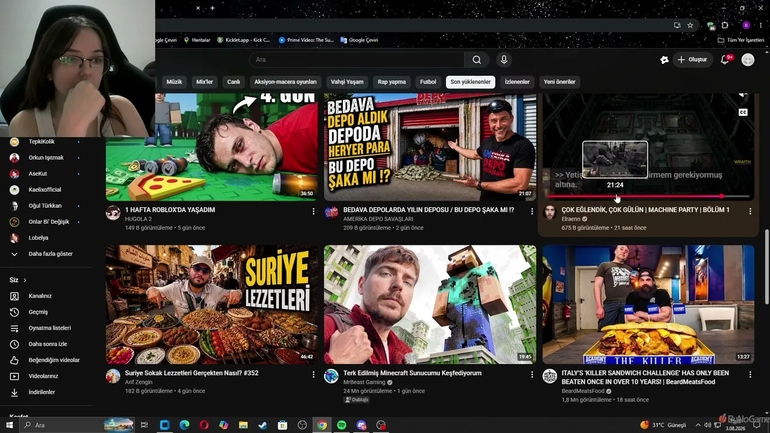Select the 'Futbol' filter chip
The image size is (770, 433).
(x=428, y=82)
